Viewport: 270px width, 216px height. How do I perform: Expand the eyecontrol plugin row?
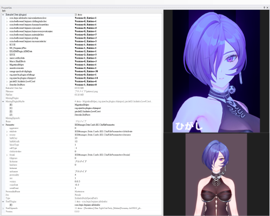click(7, 28)
